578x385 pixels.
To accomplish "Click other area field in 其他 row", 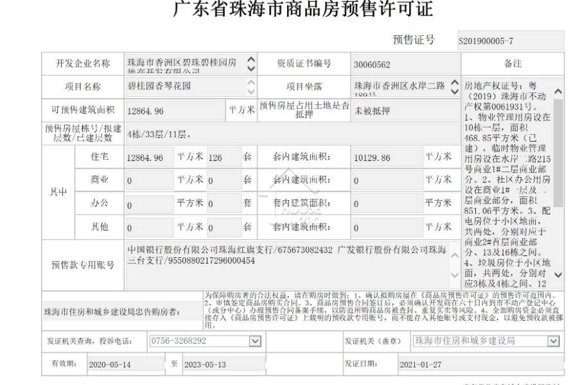I will click(x=150, y=227).
